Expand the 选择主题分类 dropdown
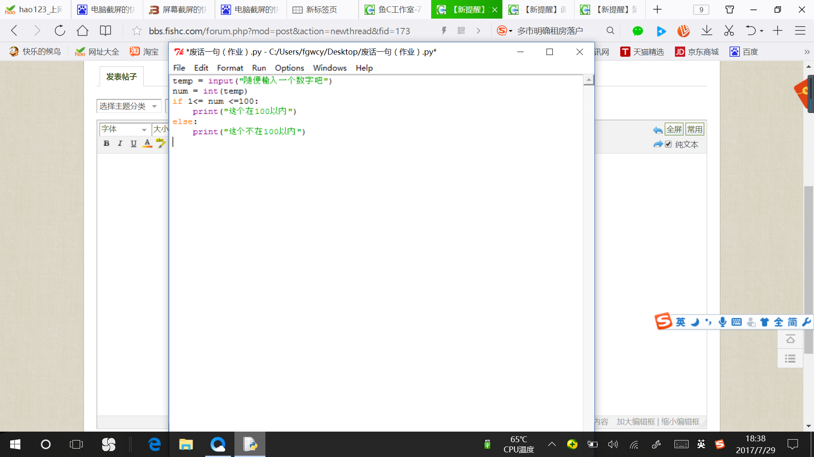 coord(128,106)
